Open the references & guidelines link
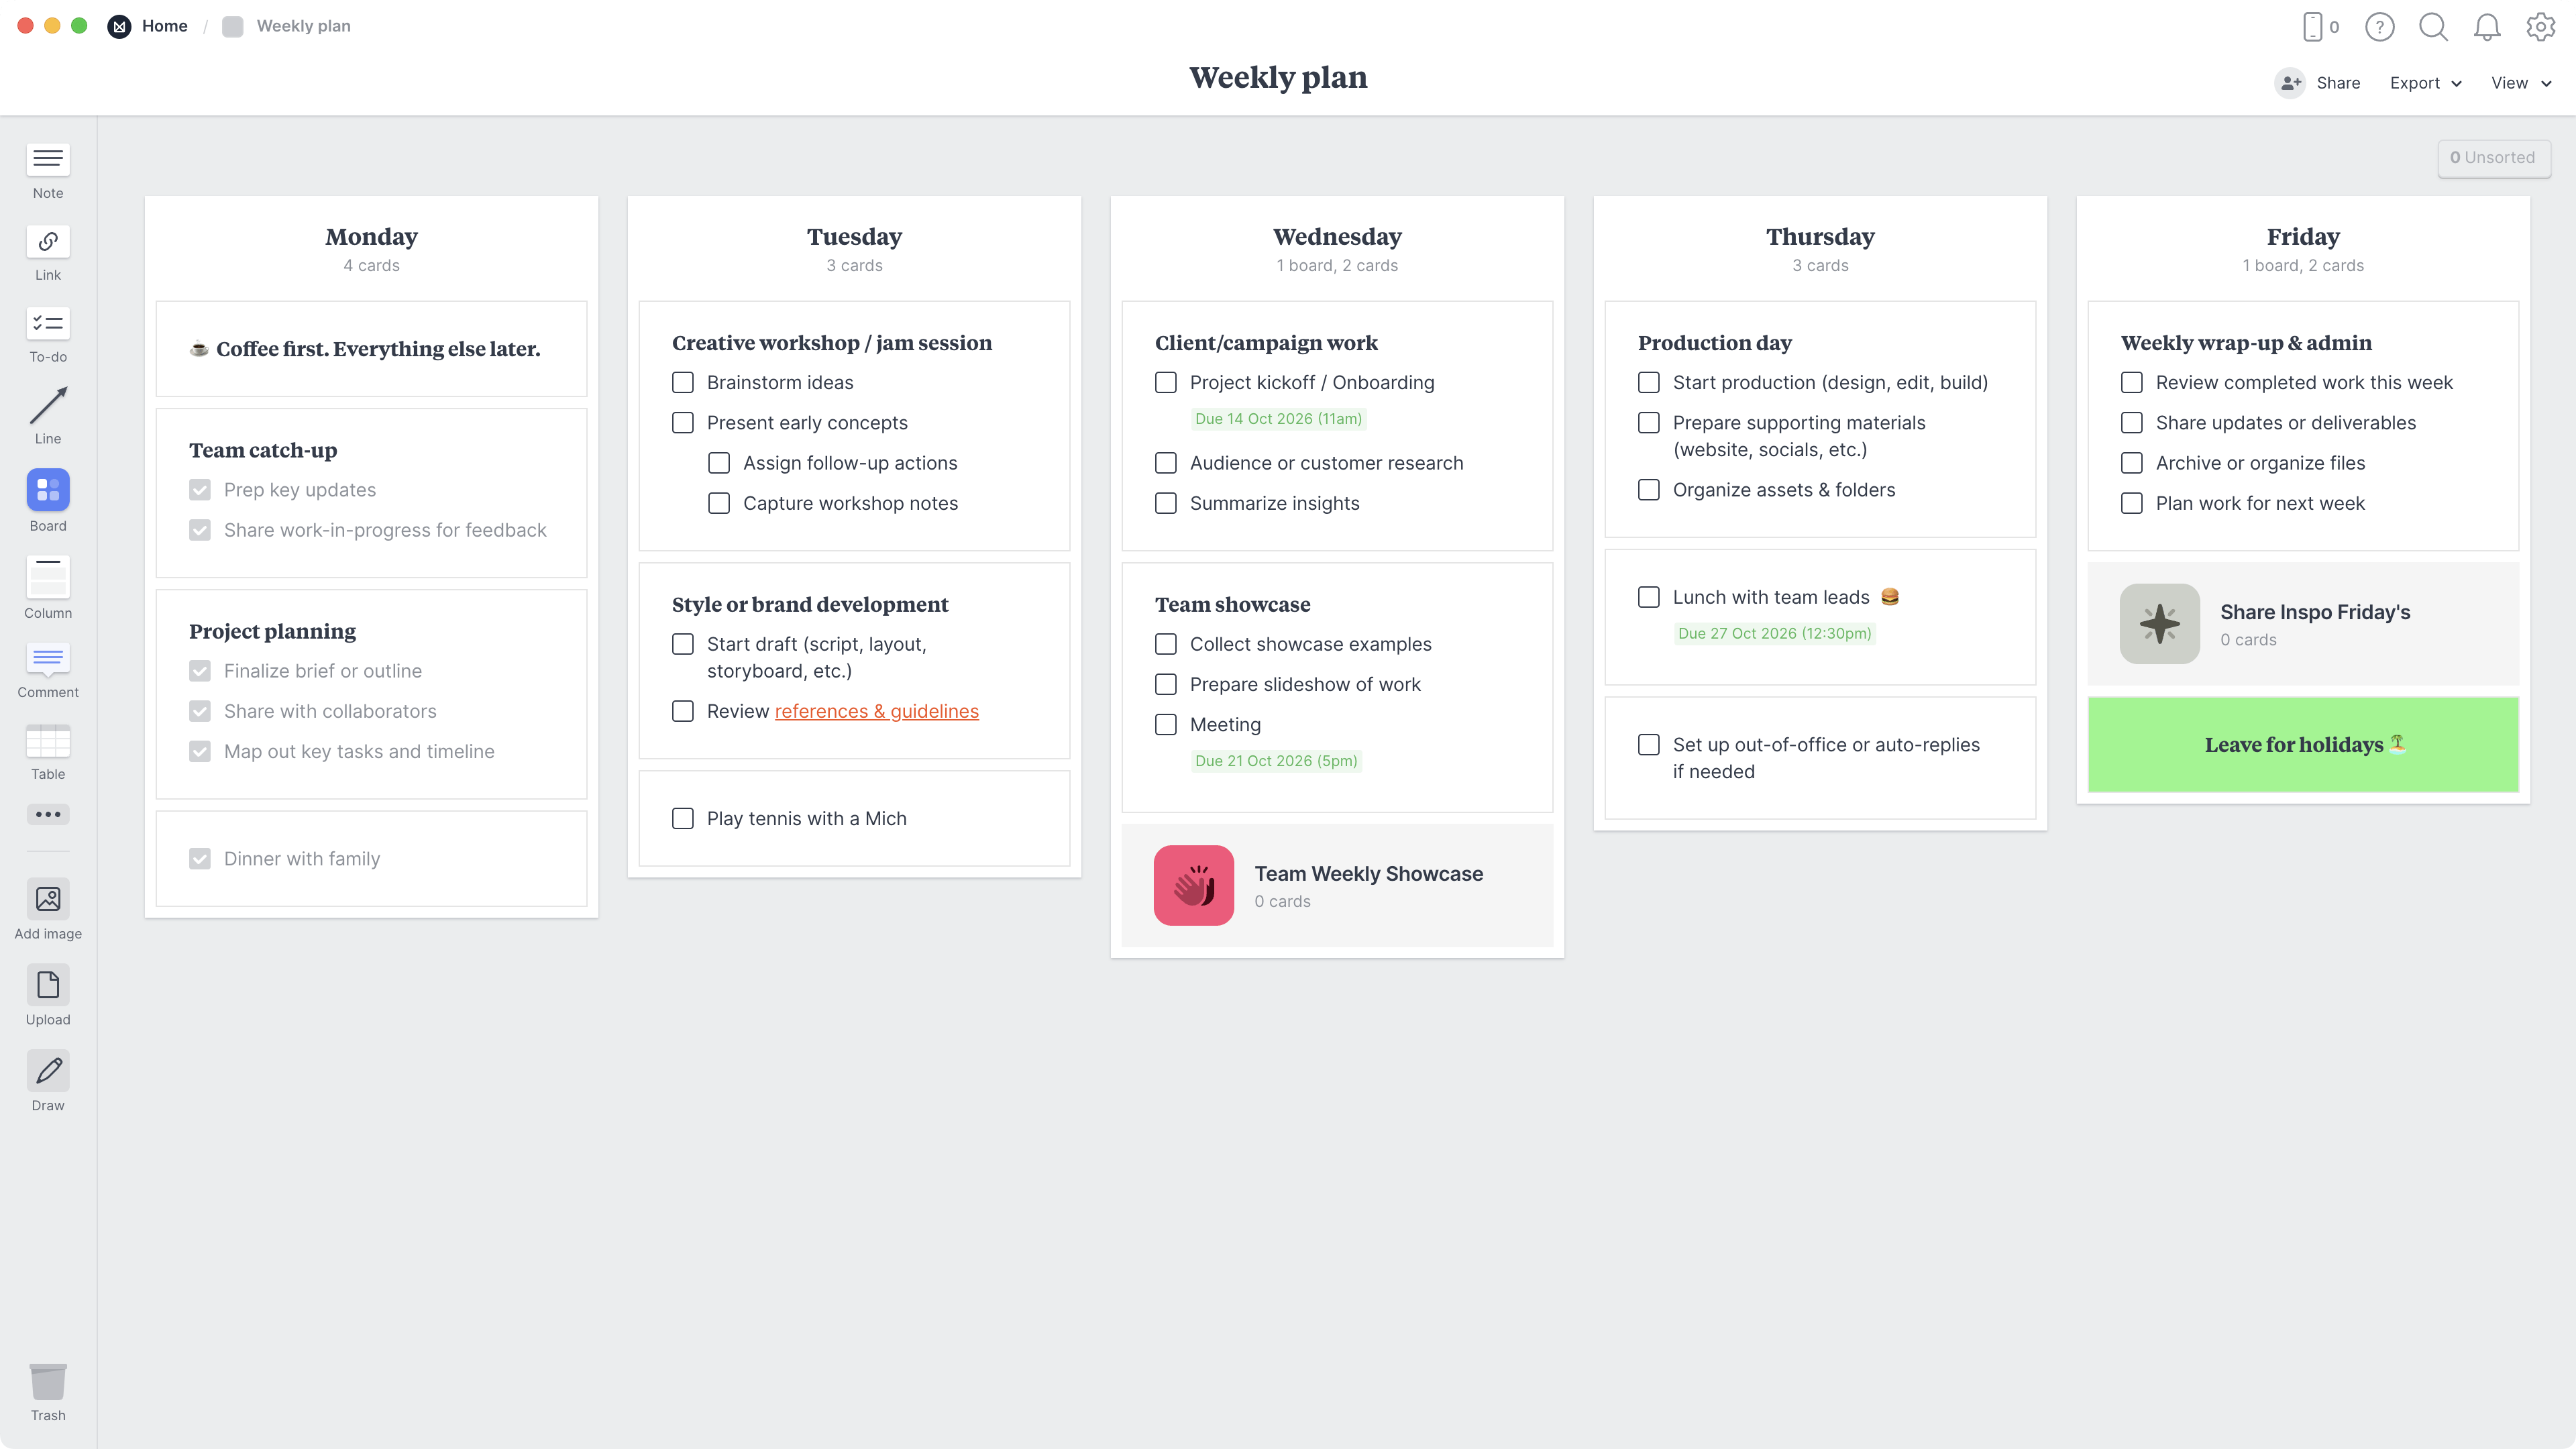Screen dimensions: 2576x1449 [x=877, y=711]
